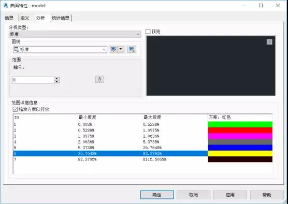Click the AutoCAD logo in title bar

pos(6,6)
